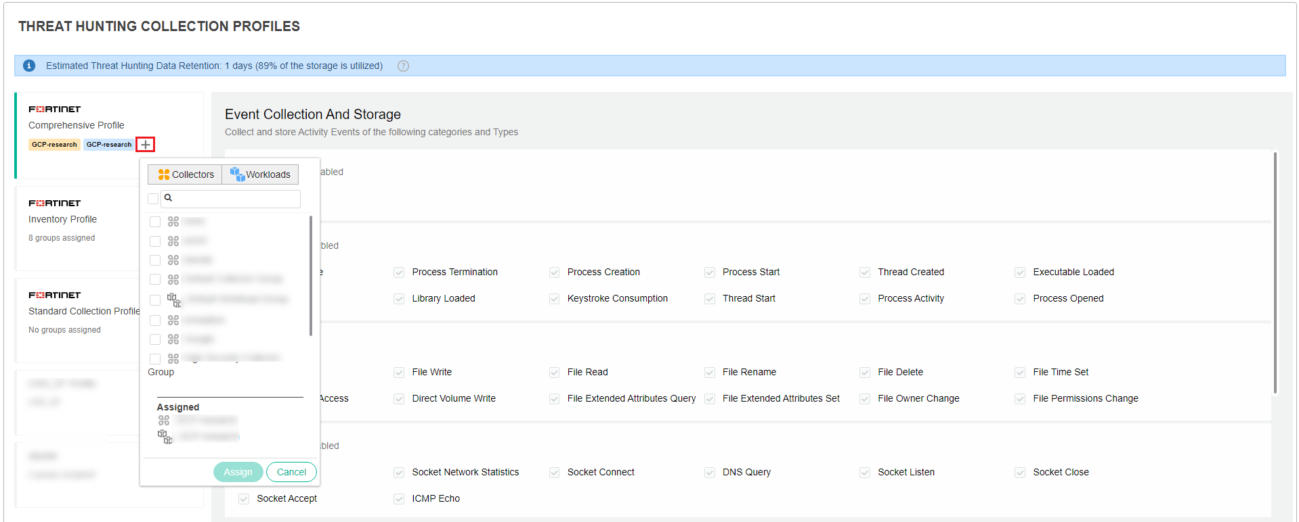Click the Fortinet logo on Comprehensive Profile card
Viewport: 1299px width, 522px height.
click(x=54, y=109)
